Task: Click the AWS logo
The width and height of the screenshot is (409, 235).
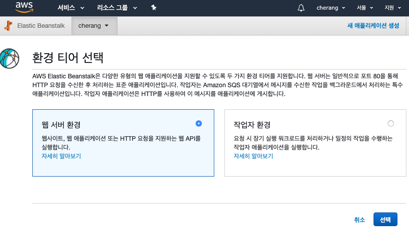Action: [x=24, y=7]
